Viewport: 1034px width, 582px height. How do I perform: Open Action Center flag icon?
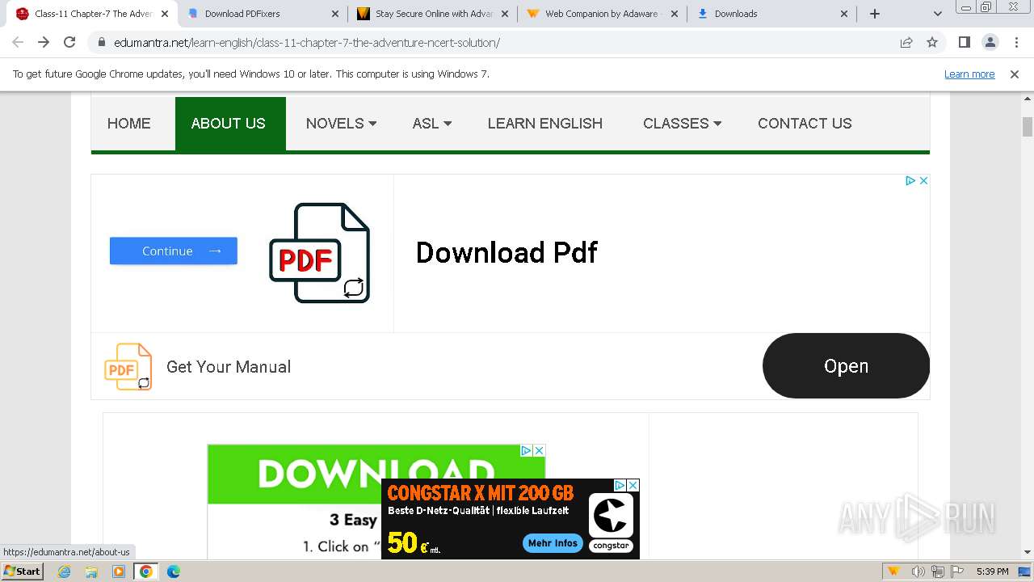tap(957, 571)
